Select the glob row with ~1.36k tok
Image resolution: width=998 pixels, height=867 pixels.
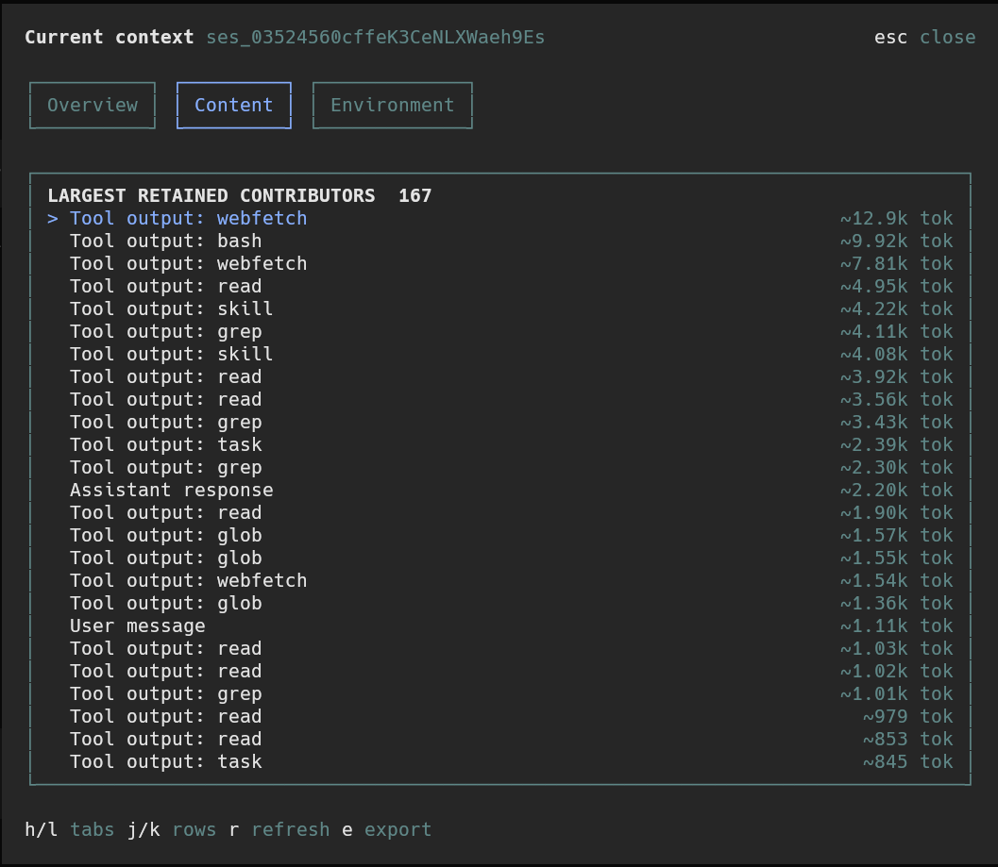tap(500, 603)
